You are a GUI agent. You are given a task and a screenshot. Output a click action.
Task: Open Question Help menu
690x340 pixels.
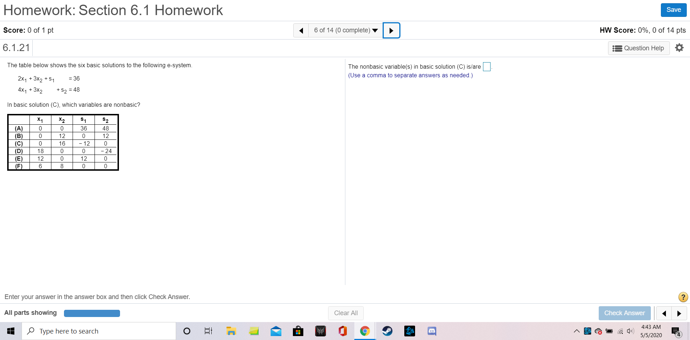(639, 48)
